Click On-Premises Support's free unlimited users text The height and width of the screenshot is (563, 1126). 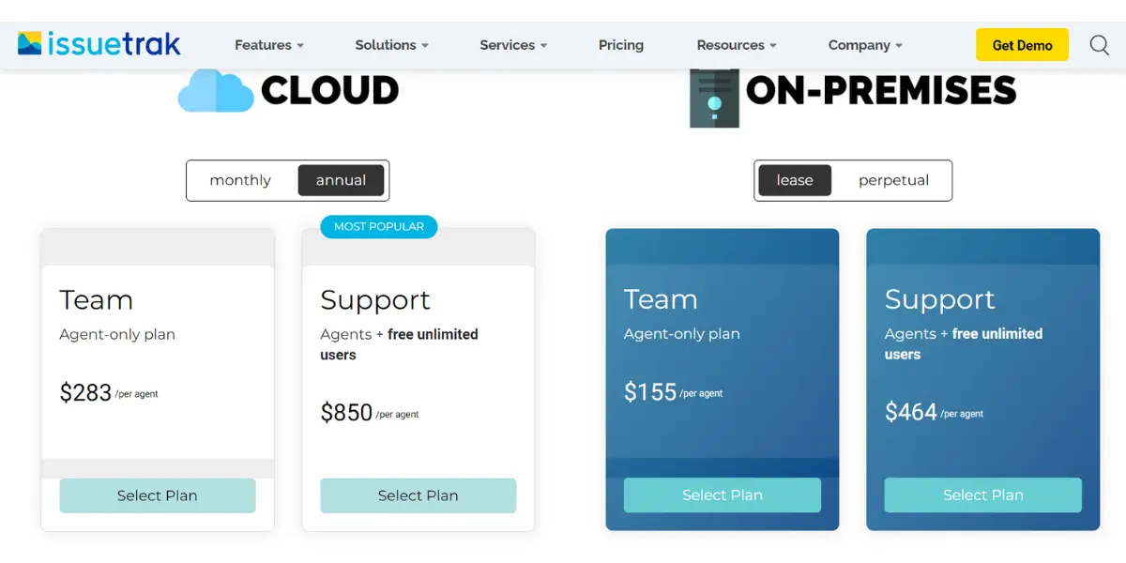964,343
